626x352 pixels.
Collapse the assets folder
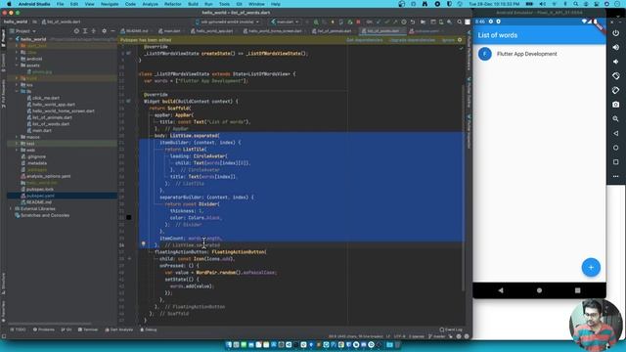coord(17,66)
